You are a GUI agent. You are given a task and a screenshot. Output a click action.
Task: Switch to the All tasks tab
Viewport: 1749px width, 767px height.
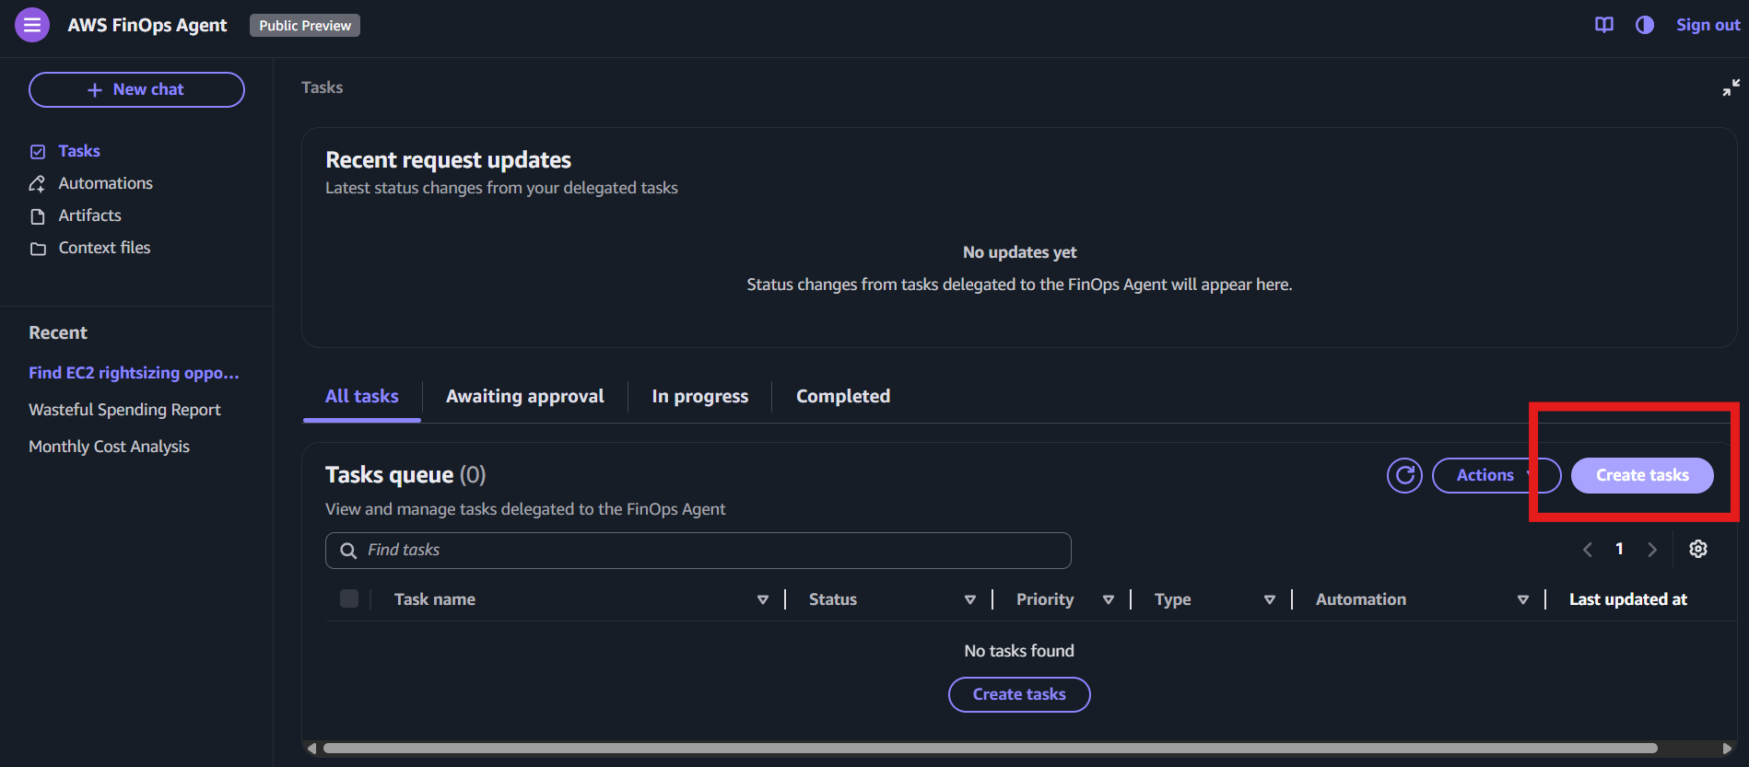click(362, 396)
